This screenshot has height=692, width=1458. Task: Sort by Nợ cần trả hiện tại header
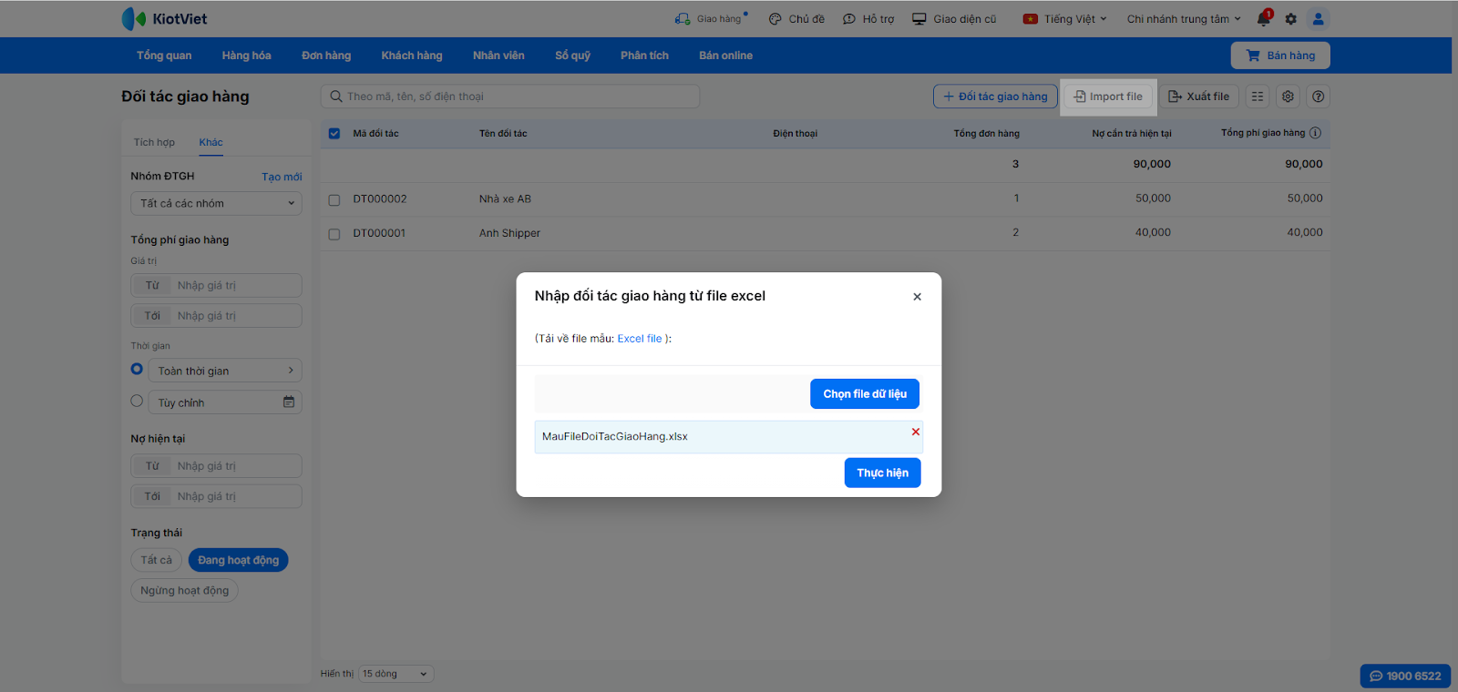point(1132,134)
